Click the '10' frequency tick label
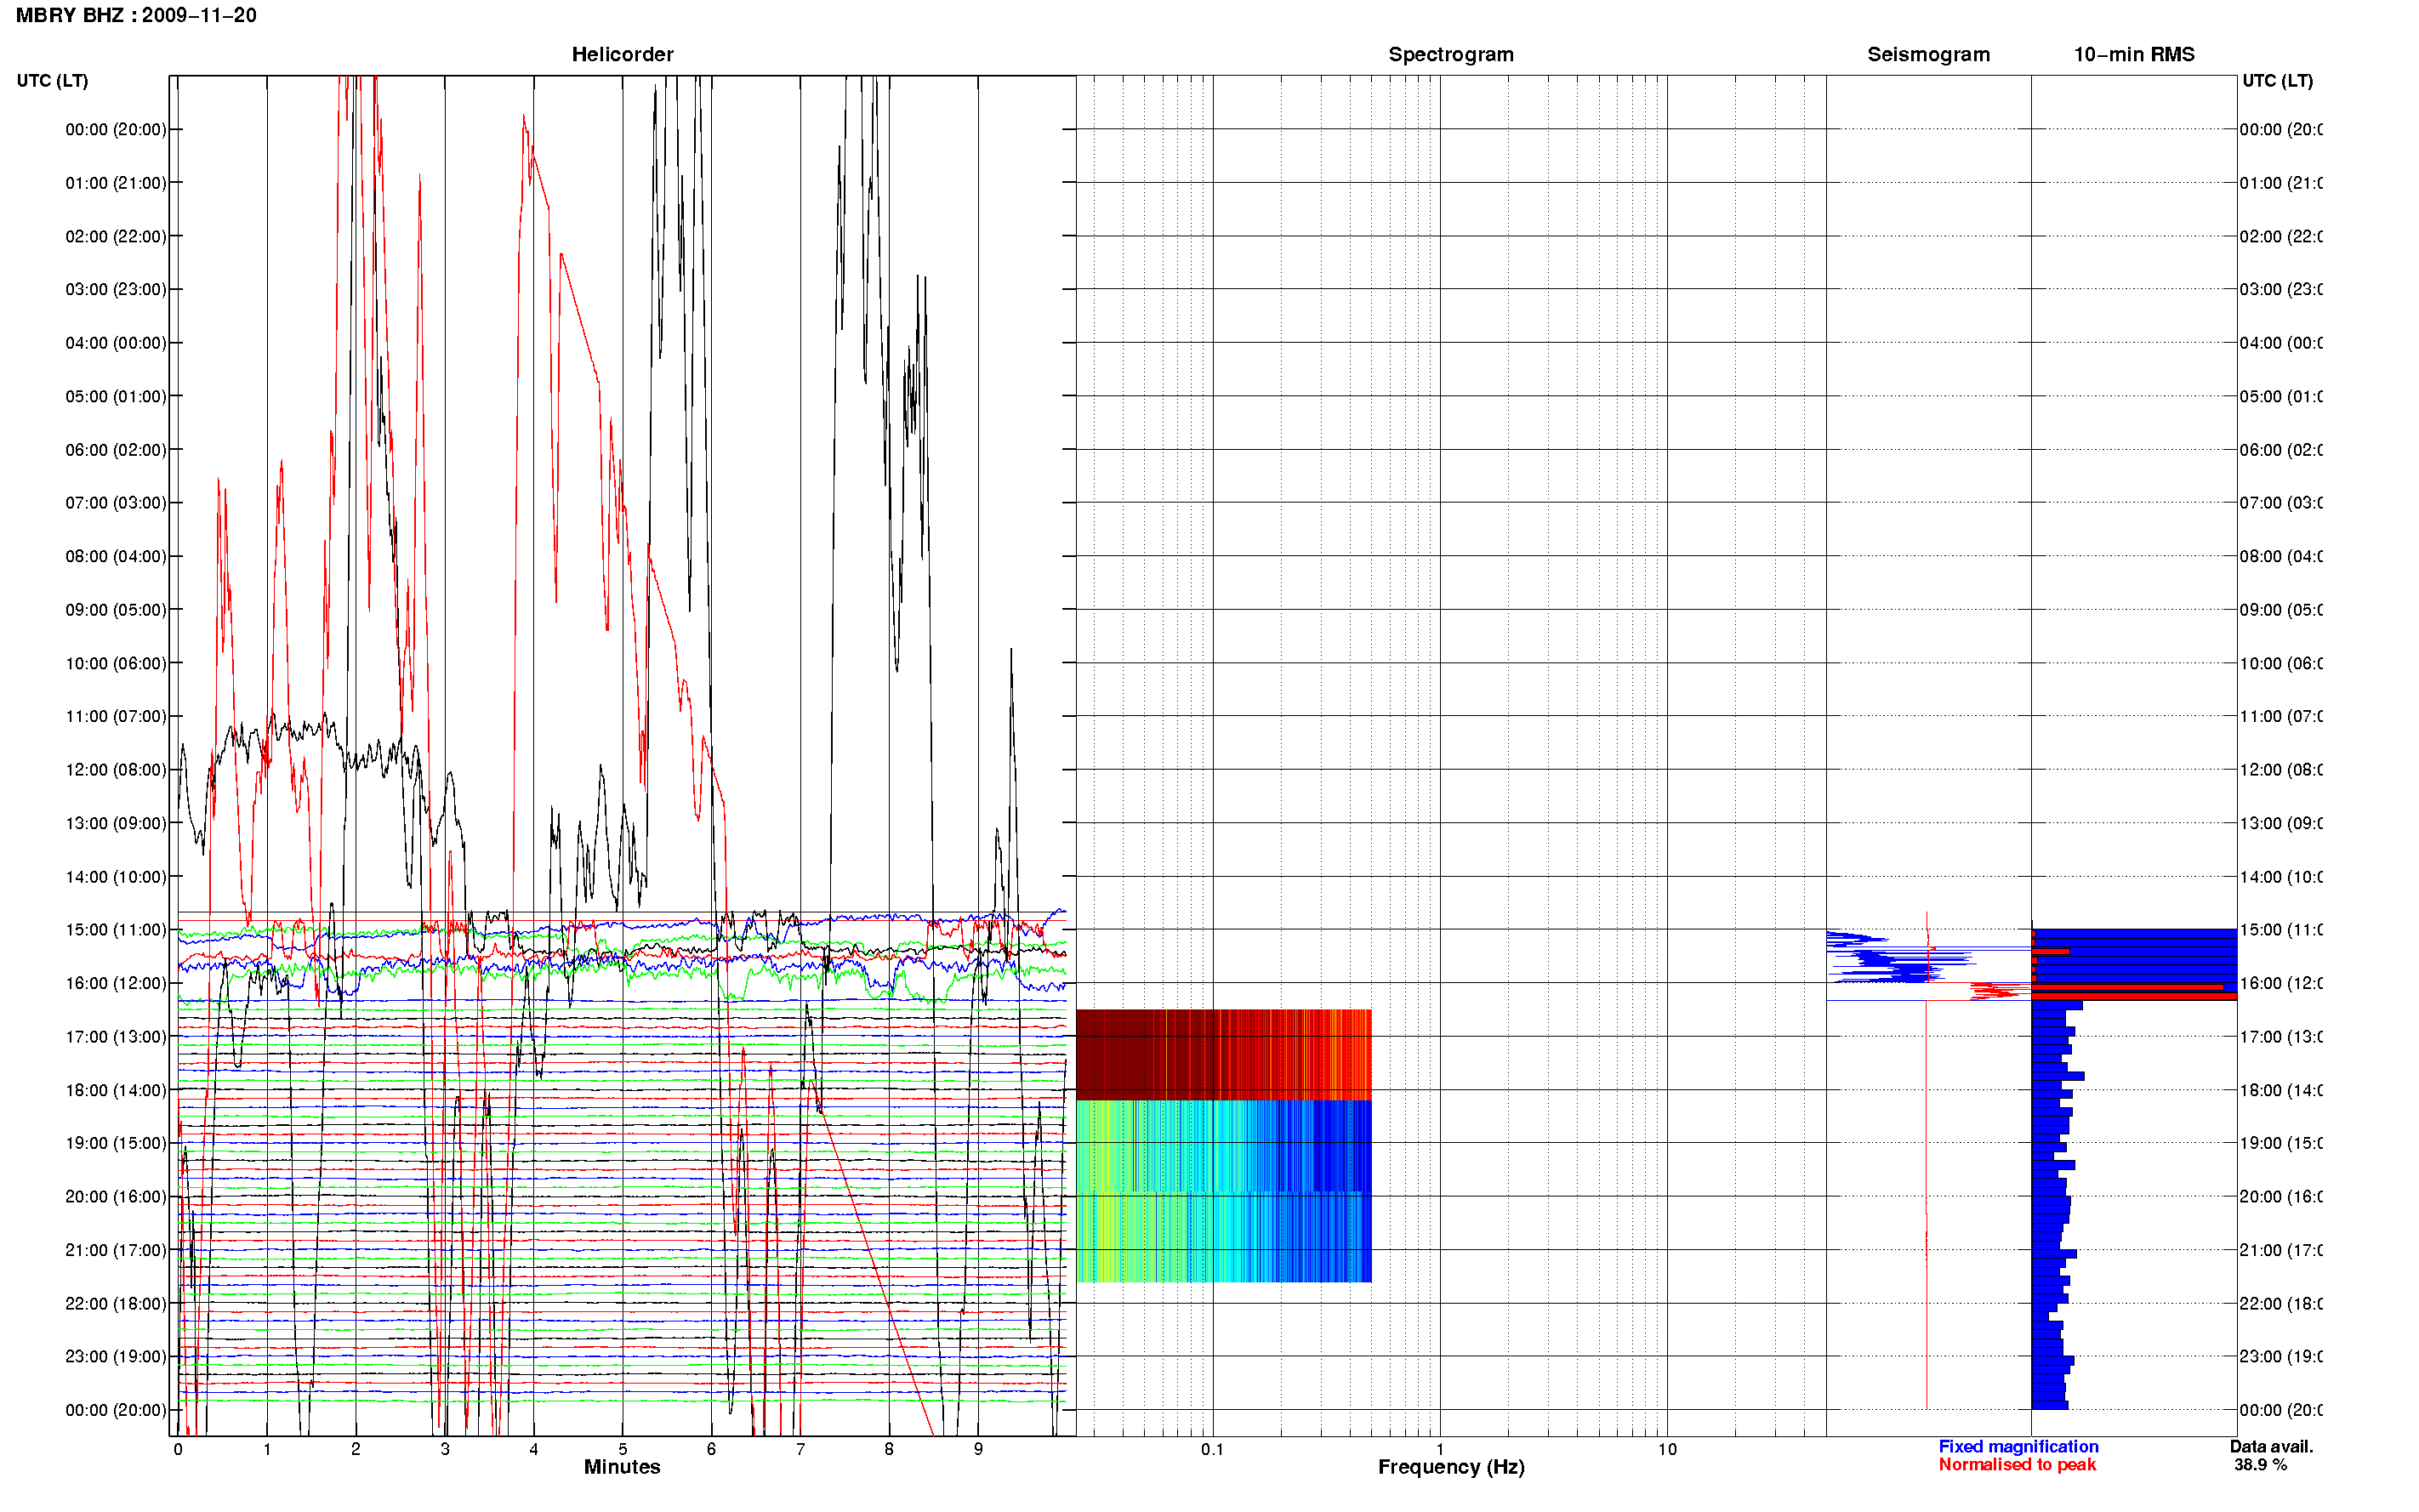This screenshot has width=2419, height=1512. pos(1667,1449)
